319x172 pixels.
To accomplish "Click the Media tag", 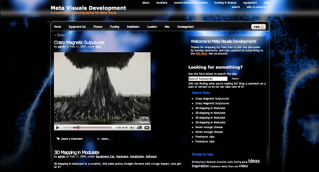I will 224,166.
